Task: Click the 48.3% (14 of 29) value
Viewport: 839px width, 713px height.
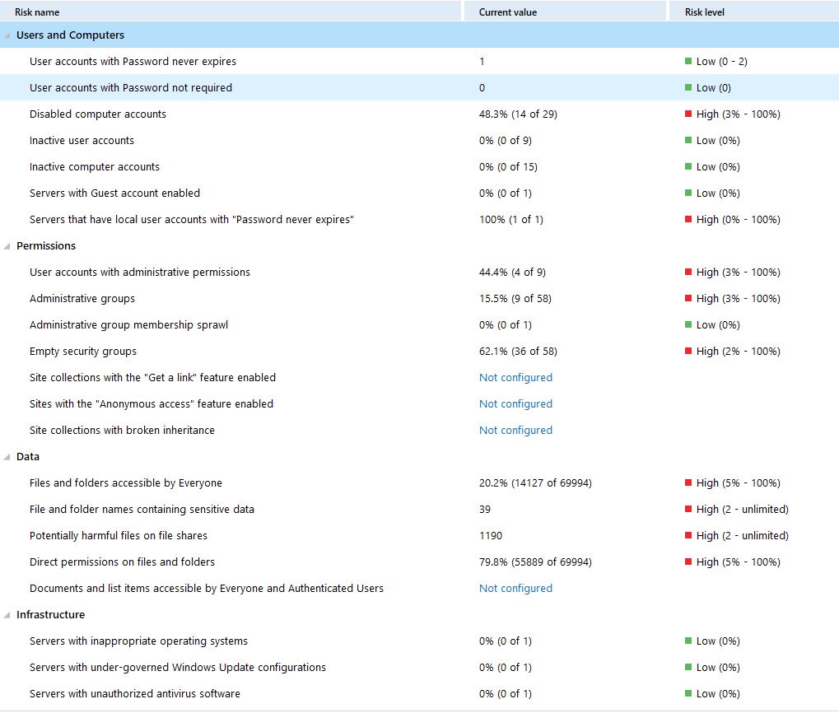Action: (x=518, y=114)
